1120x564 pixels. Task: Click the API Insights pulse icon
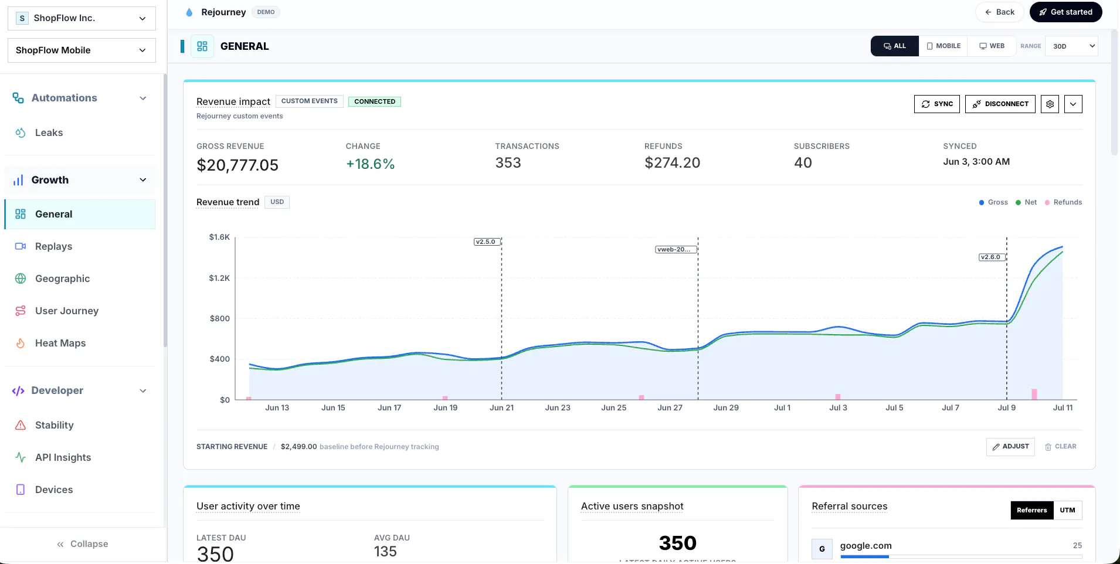pos(21,457)
